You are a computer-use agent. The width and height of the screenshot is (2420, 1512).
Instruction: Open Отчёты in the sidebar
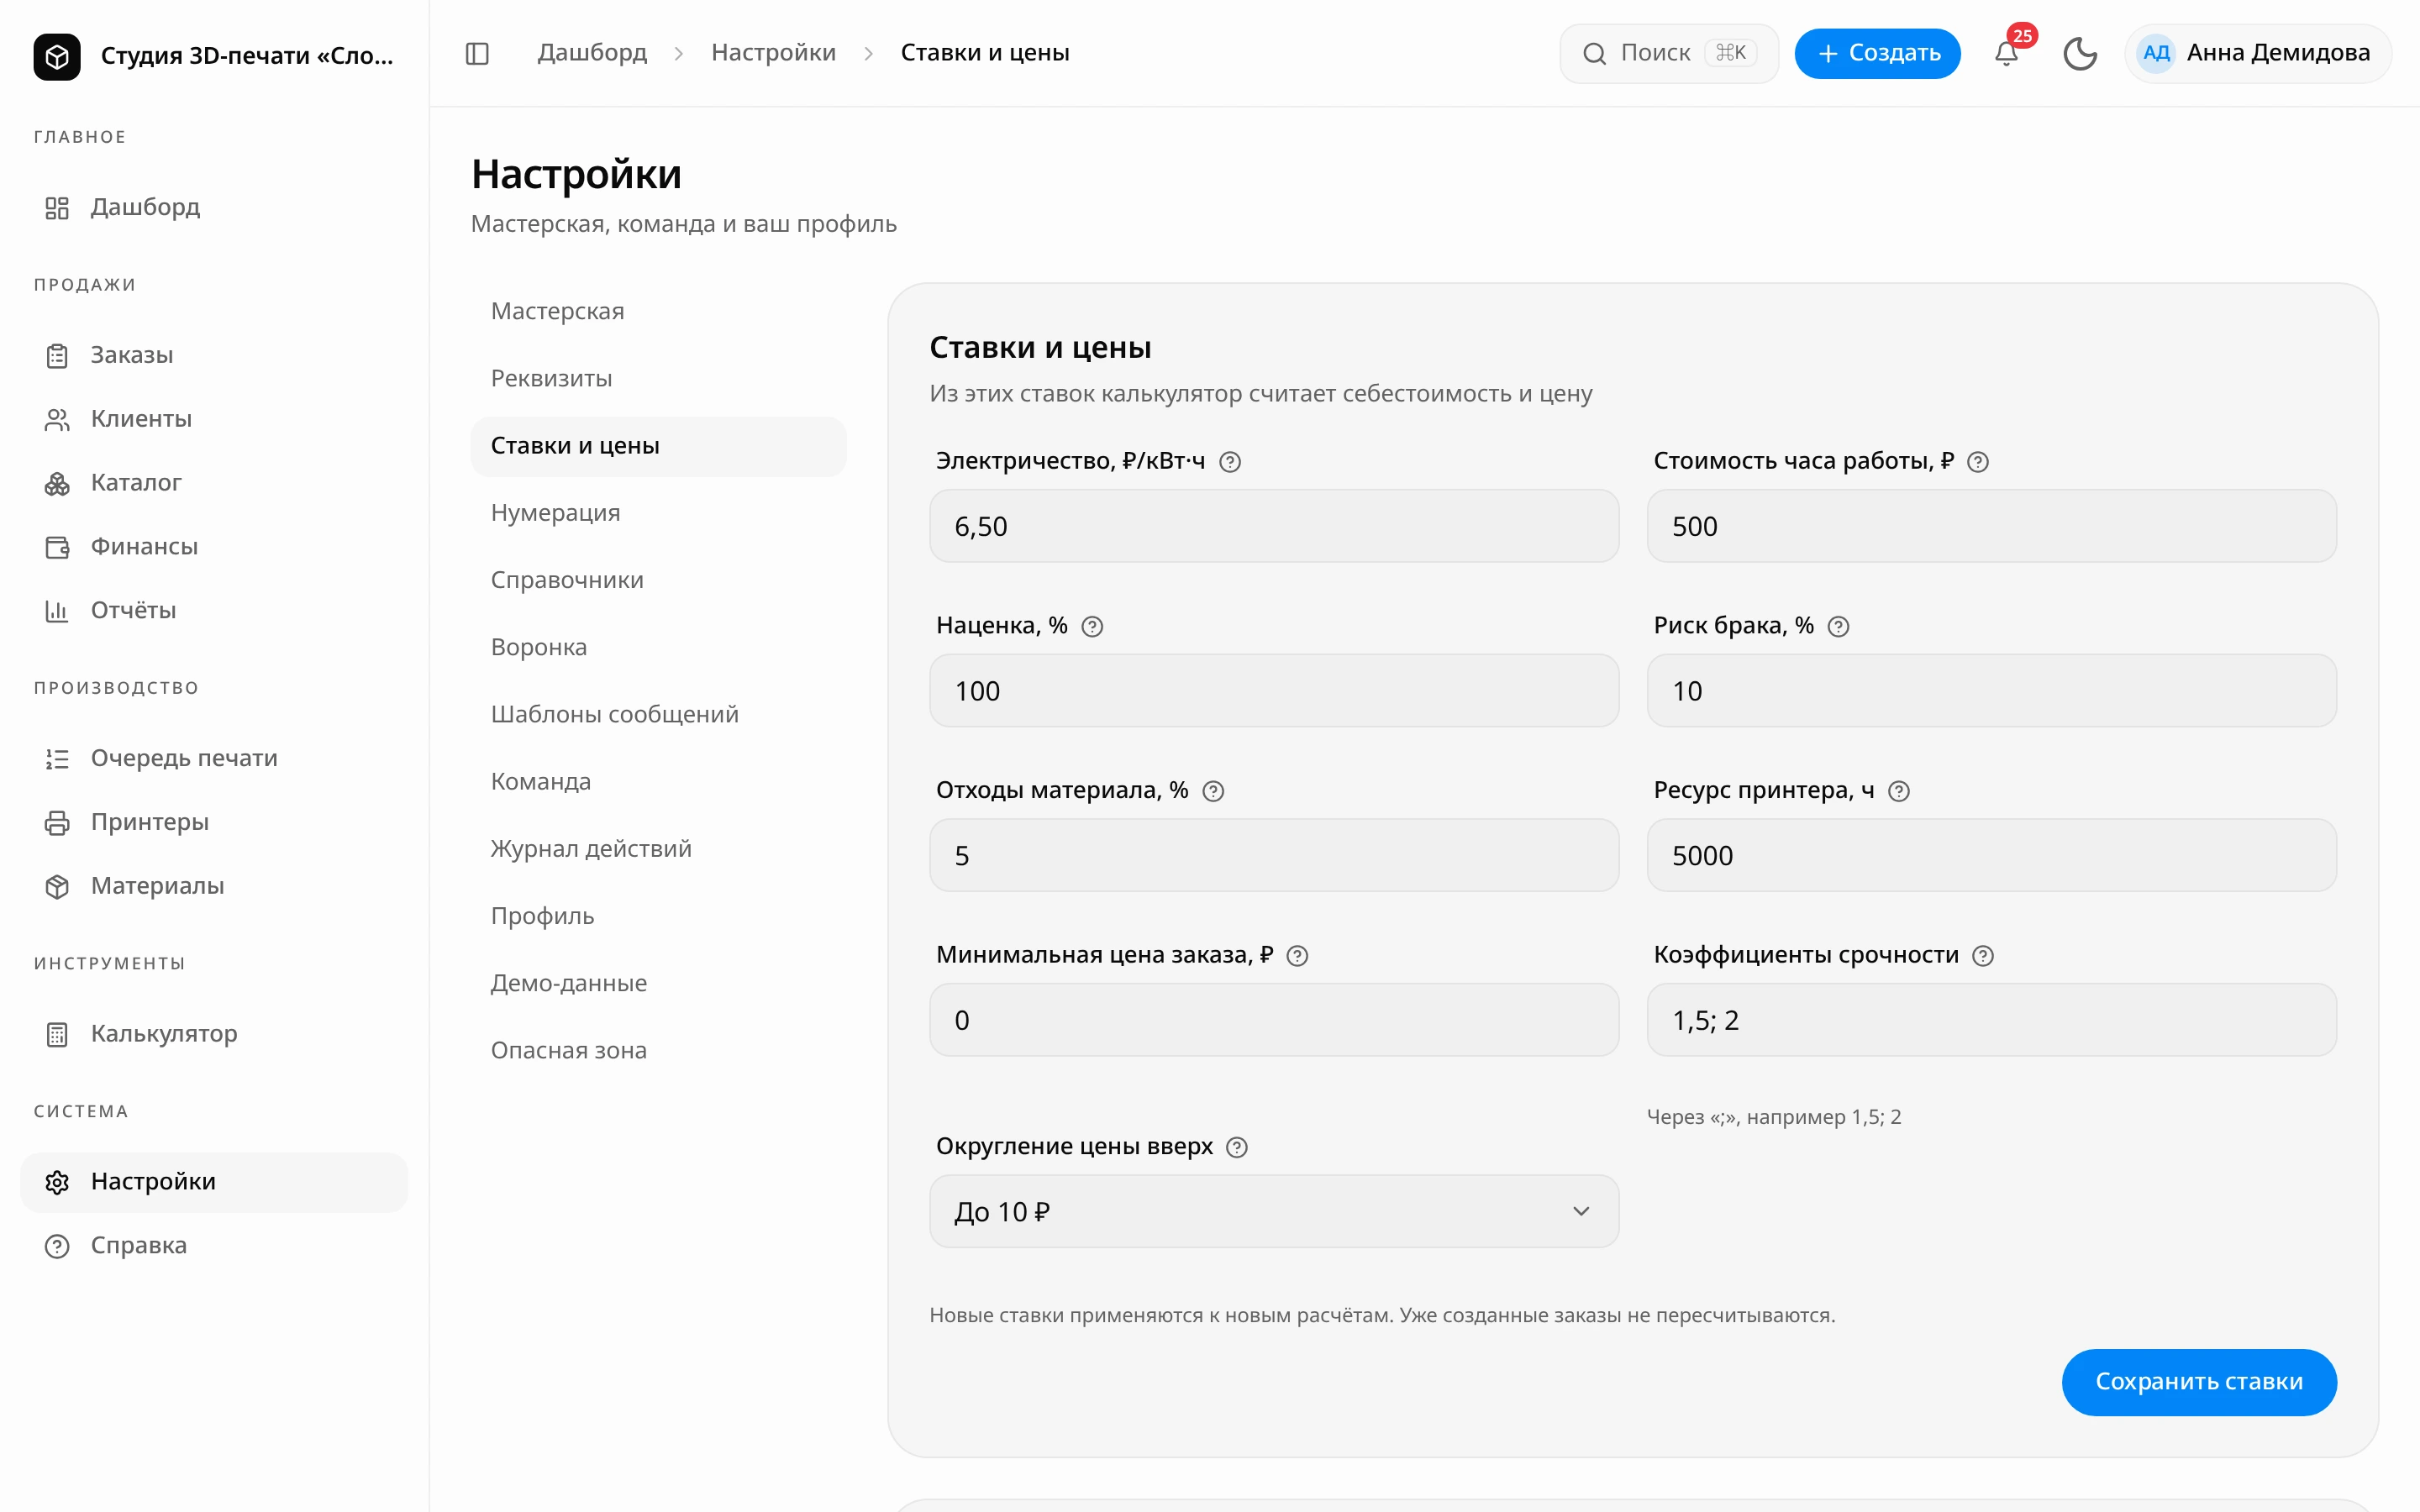tap(214, 611)
